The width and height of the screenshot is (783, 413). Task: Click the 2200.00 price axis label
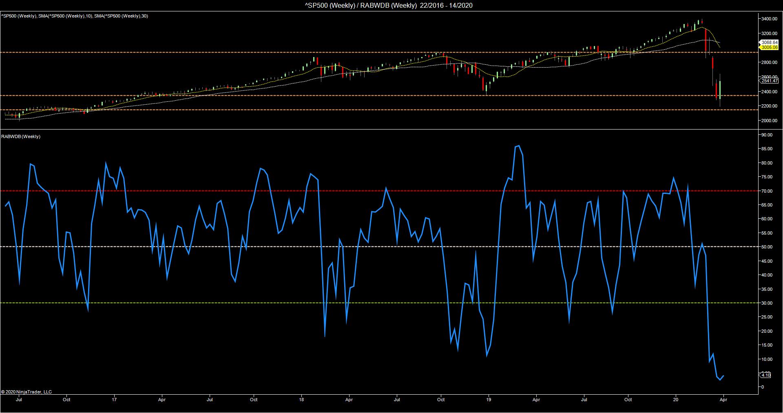click(x=768, y=106)
